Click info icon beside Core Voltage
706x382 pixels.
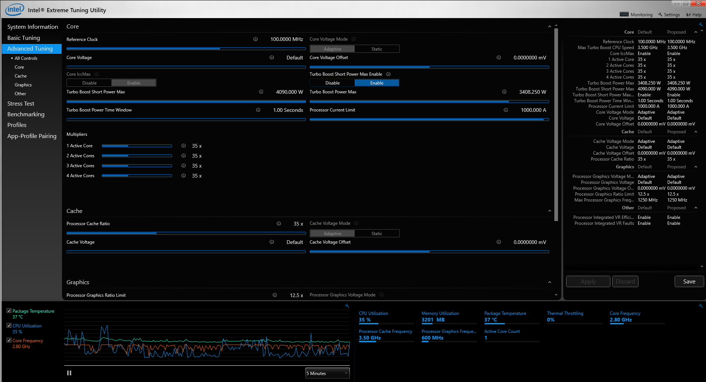click(x=272, y=58)
